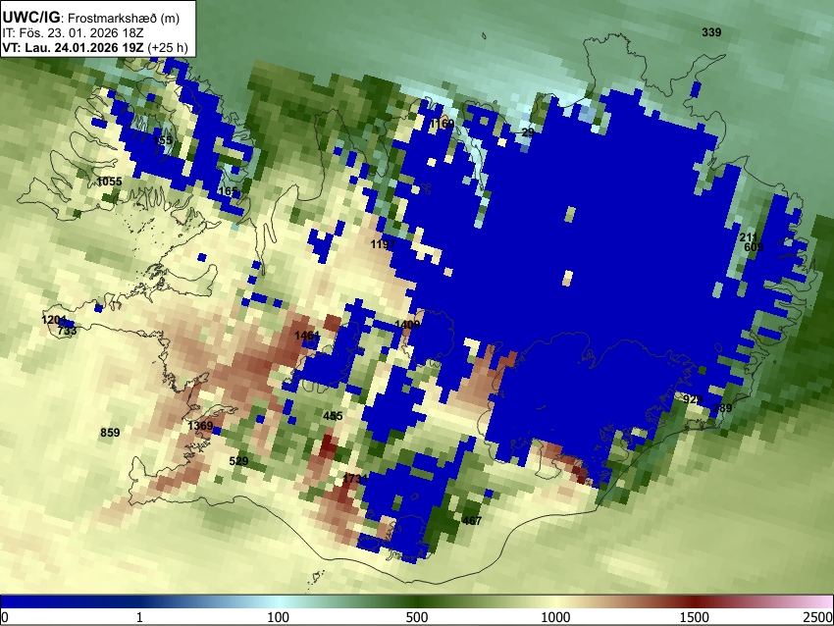
Task: Click the legend tick label 100
Action: [279, 617]
